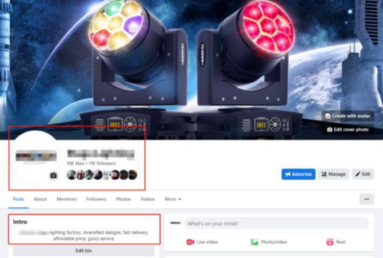Switch to the Videos tab
383x258 pixels.
[x=147, y=199]
